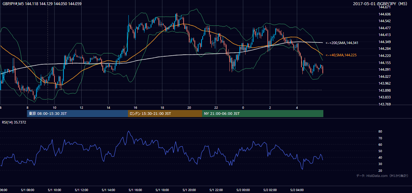Click the 5/2 04:00 date label
This screenshot has width=412, height=193.
click(x=297, y=190)
